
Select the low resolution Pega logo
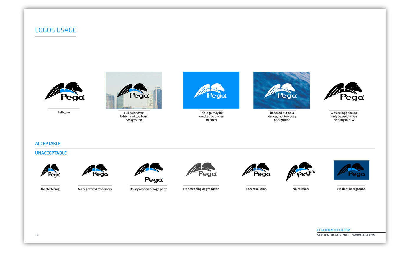pos(256,170)
